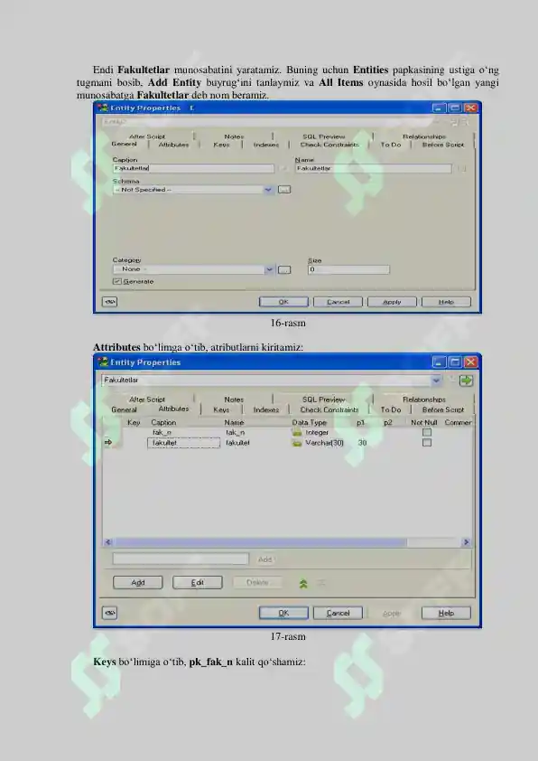
Task: Open the Category None dropdown
Action: (x=194, y=269)
